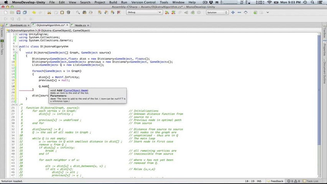The width and height of the screenshot is (327, 184).
Task: Collapse the using directives fold marker
Action: (x=17, y=34)
